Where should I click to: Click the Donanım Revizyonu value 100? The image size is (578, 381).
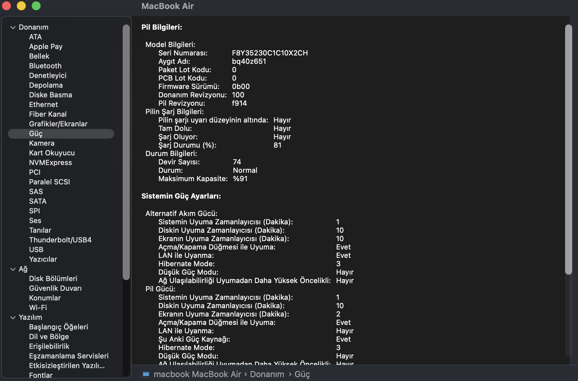[238, 95]
